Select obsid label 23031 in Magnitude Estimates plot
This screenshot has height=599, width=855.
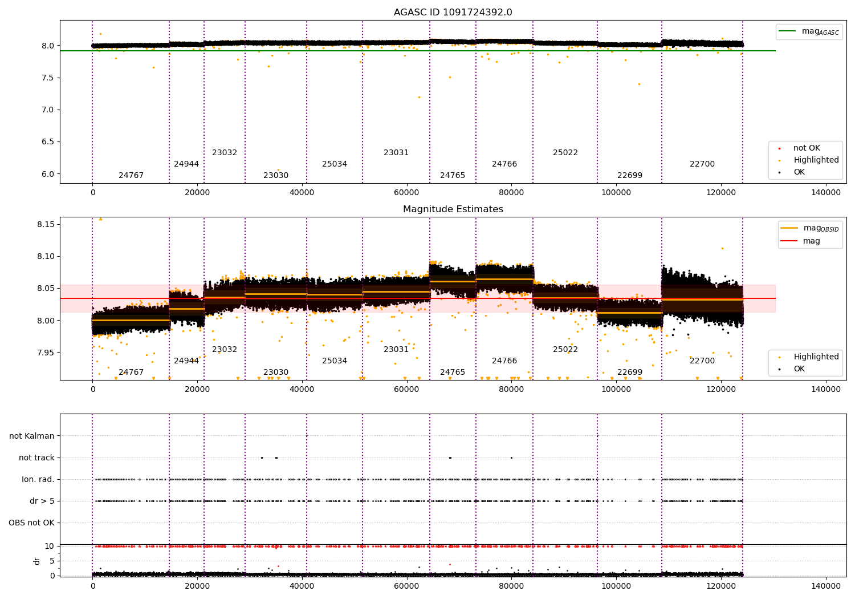click(396, 350)
